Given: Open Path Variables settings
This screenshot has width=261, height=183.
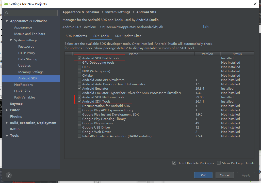Looking at the screenshot, I should click(25, 97).
